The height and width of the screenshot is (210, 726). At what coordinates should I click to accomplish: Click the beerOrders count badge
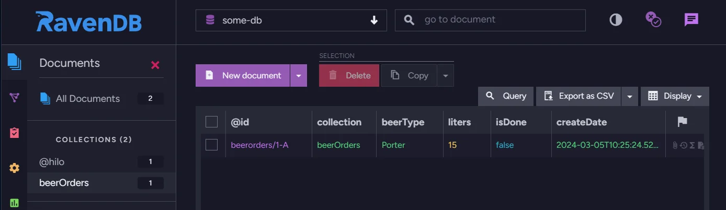150,183
